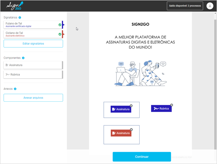Screen dimensions: 217x164
Task: Click the Editar signatários button
Action: click(33, 44)
